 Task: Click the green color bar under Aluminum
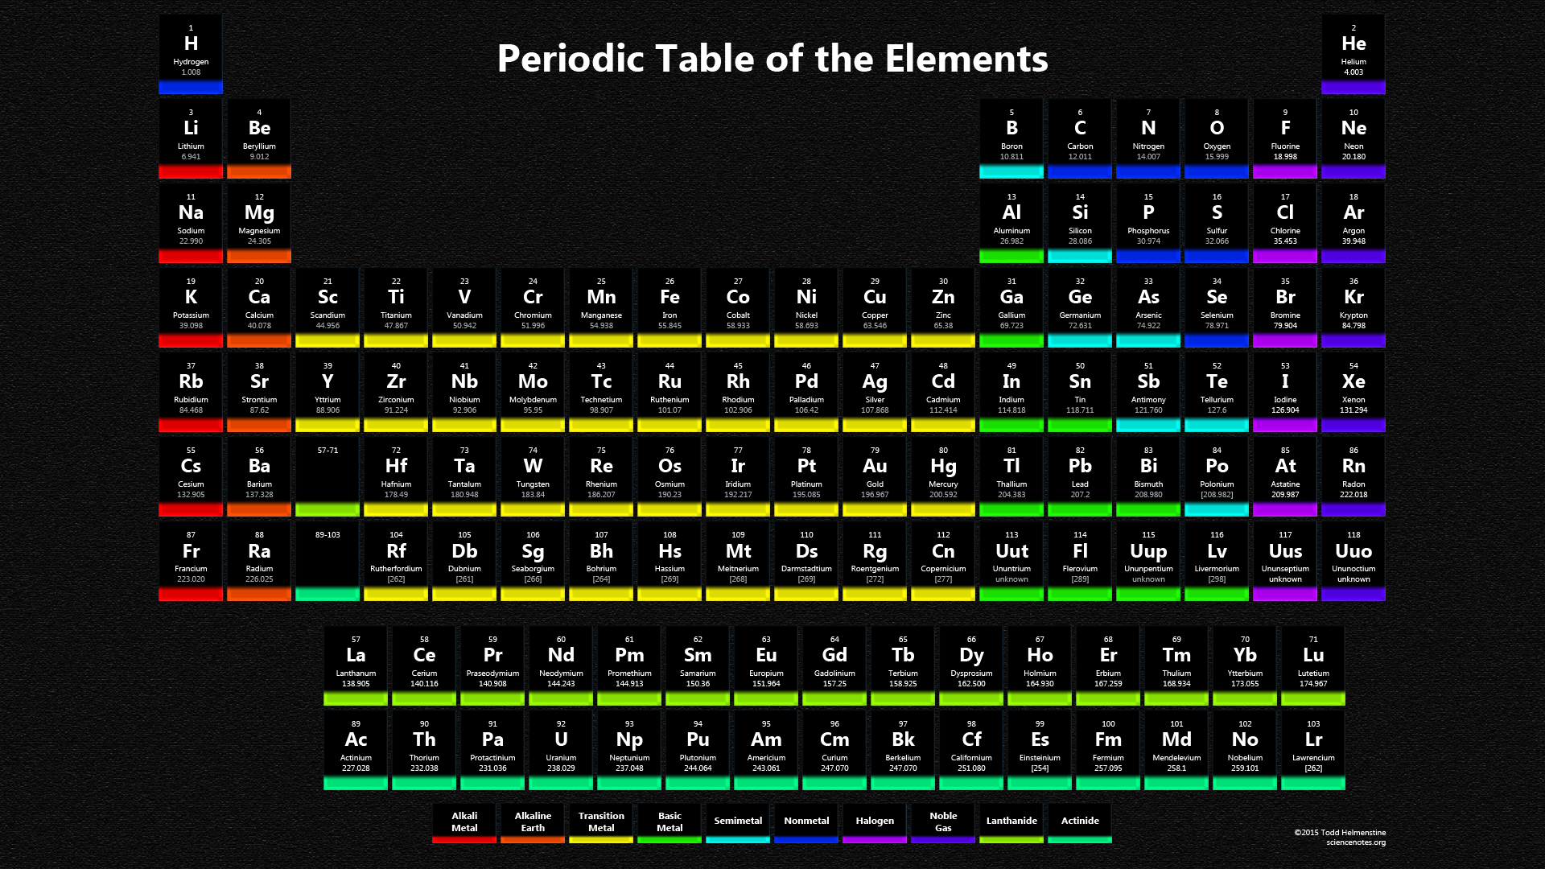tap(1011, 257)
